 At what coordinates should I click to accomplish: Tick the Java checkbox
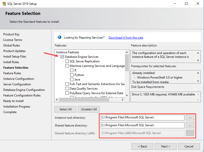tap(72, 80)
